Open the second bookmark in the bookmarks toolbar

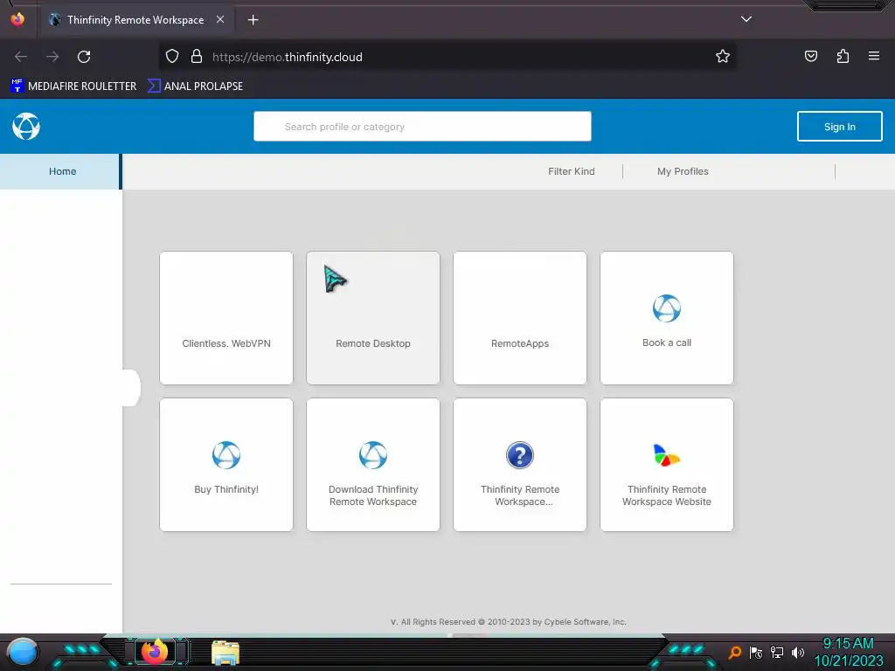[196, 86]
